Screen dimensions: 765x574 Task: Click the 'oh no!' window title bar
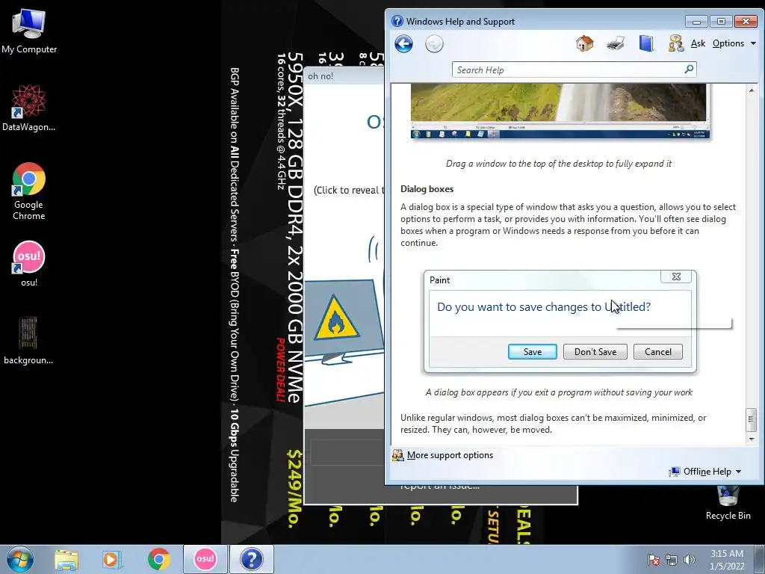(344, 75)
